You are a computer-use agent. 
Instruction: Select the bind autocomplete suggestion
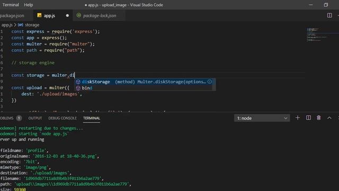click(144, 88)
